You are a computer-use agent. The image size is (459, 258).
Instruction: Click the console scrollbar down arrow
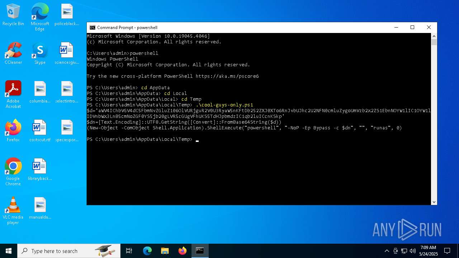[x=434, y=202]
